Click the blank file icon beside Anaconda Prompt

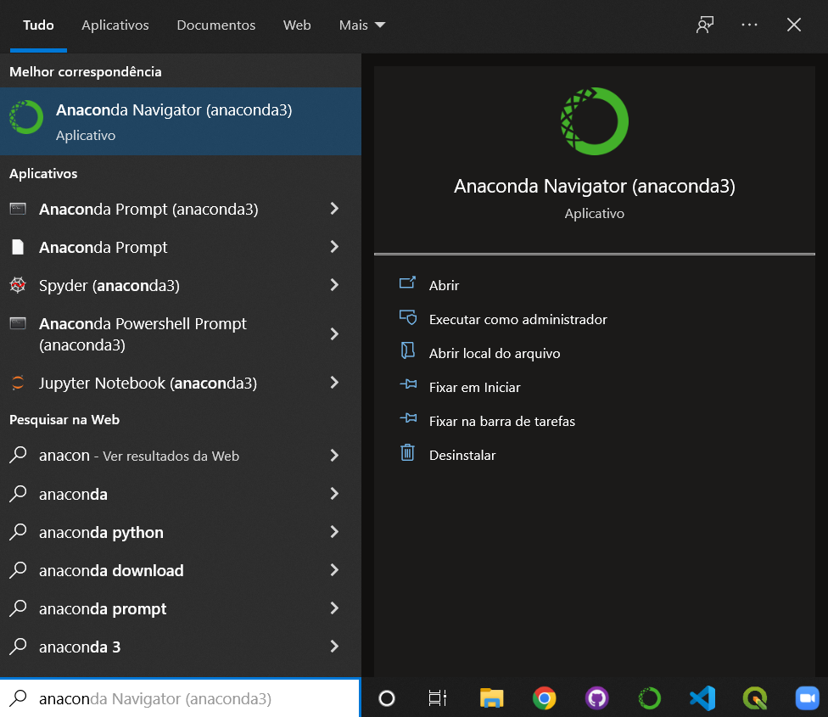[x=18, y=247]
